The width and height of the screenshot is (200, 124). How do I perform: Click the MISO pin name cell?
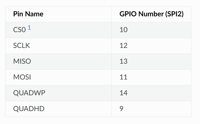click(x=22, y=62)
